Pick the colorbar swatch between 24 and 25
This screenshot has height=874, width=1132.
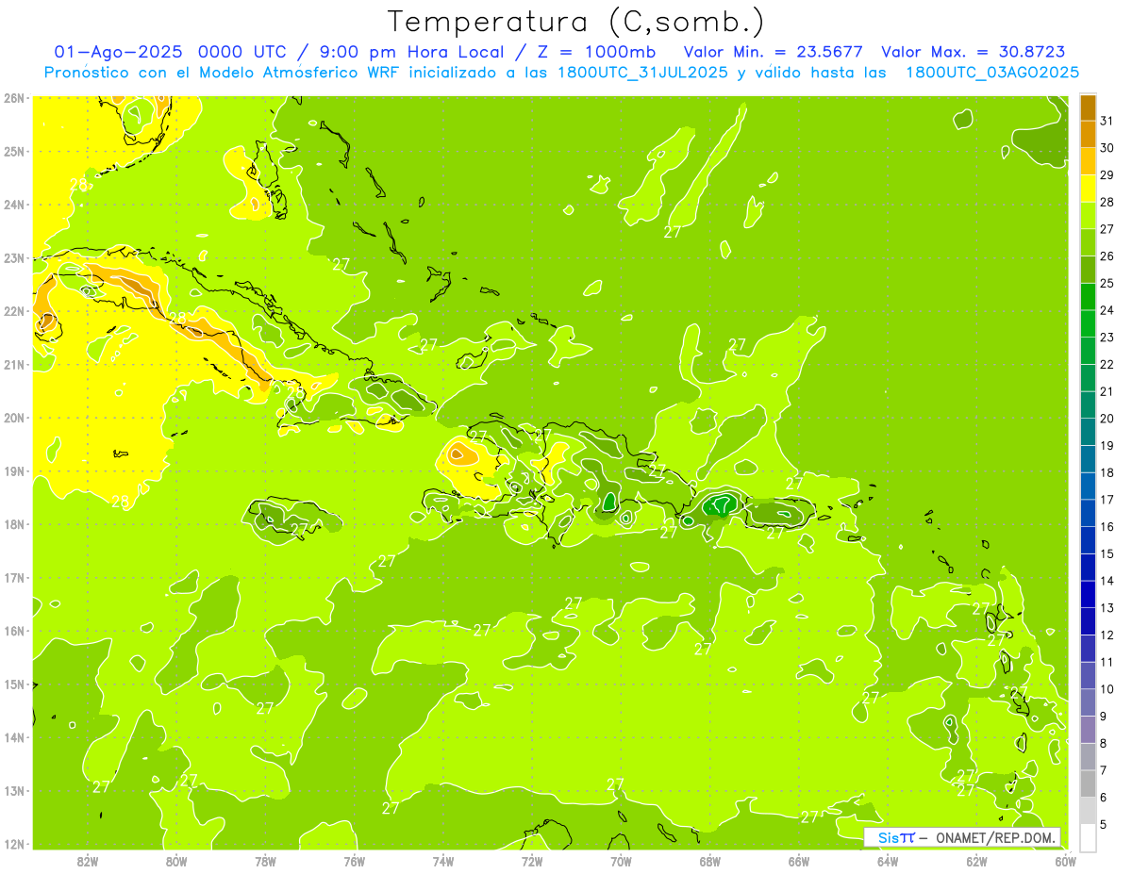pos(1088,296)
